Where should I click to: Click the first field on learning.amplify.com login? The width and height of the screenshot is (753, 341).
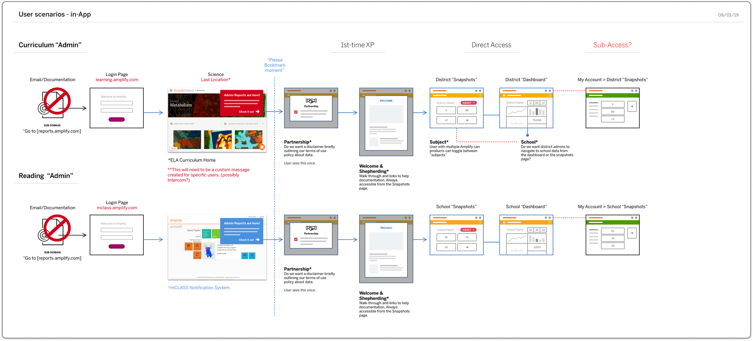[117, 103]
